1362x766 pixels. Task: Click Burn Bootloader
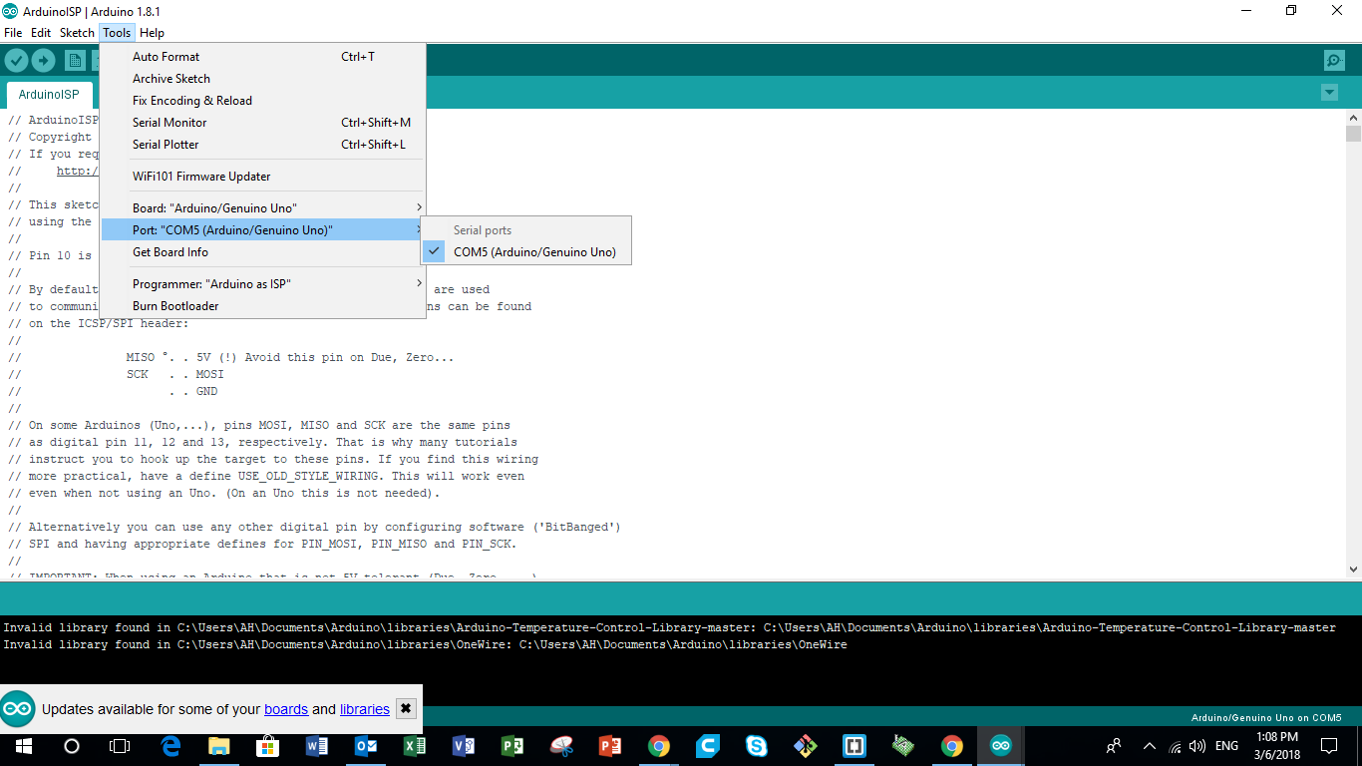[263, 306]
